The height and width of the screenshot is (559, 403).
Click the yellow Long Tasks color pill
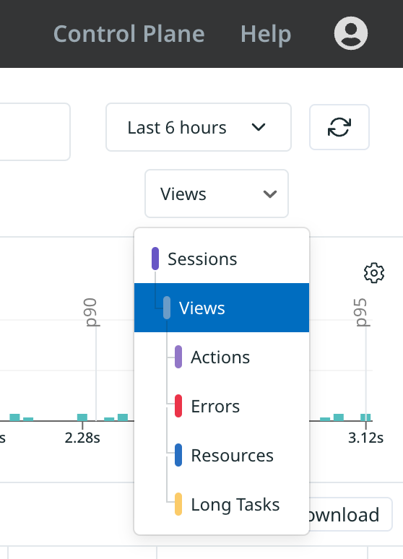pyautogui.click(x=178, y=504)
